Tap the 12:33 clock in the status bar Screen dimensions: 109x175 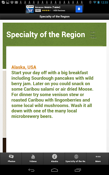pyautogui.click(x=104, y=2)
